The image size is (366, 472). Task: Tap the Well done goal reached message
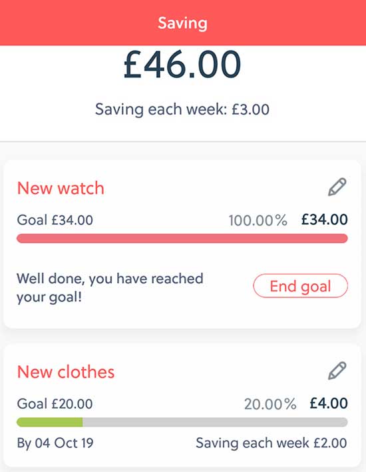click(x=110, y=288)
